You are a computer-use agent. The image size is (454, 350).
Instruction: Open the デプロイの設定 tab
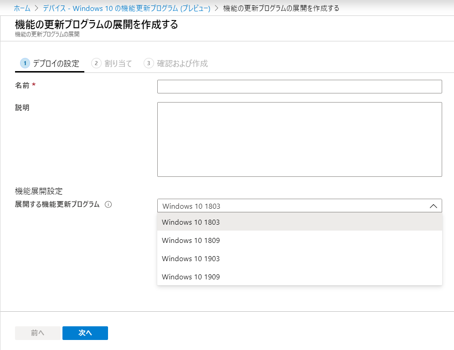pyautogui.click(x=50, y=63)
